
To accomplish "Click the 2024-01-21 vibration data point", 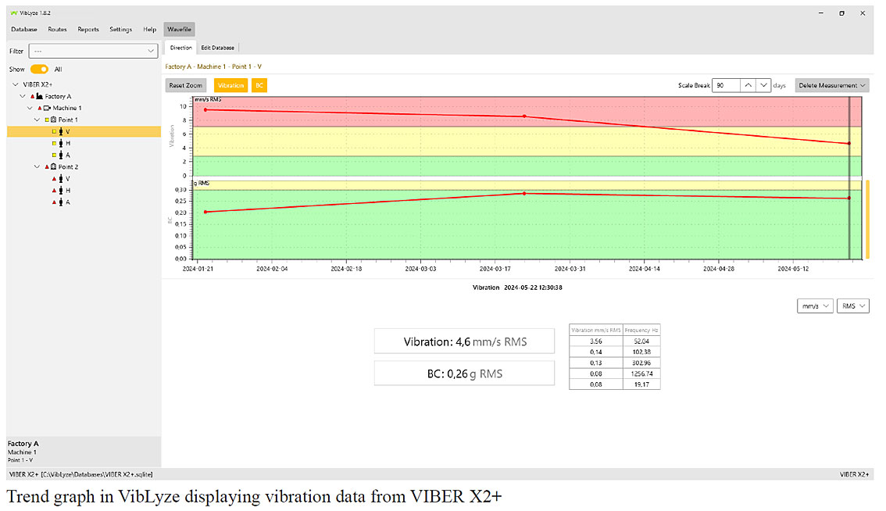I will (205, 109).
